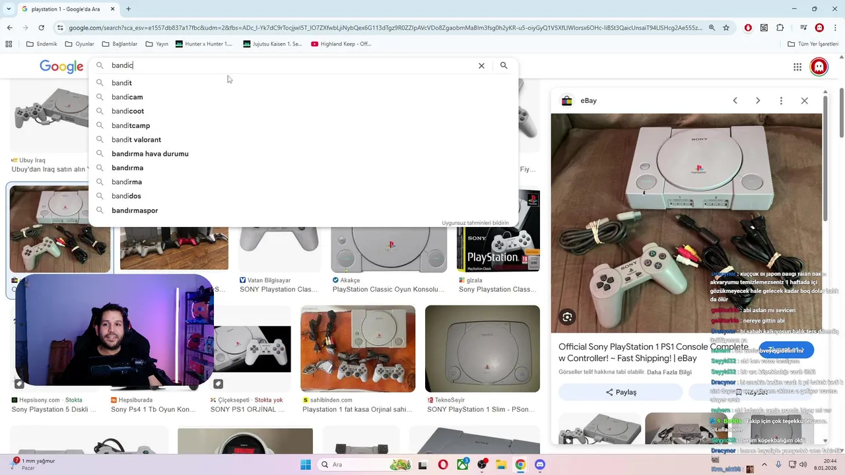
Task: Go back in the browser
Action: click(x=9, y=28)
